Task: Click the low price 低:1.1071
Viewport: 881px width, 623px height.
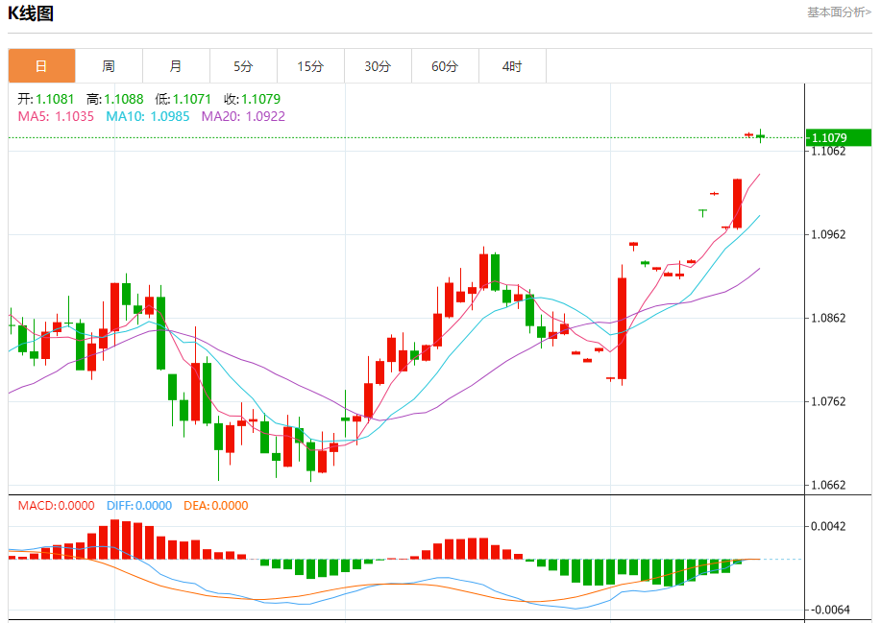Action: tap(184, 99)
